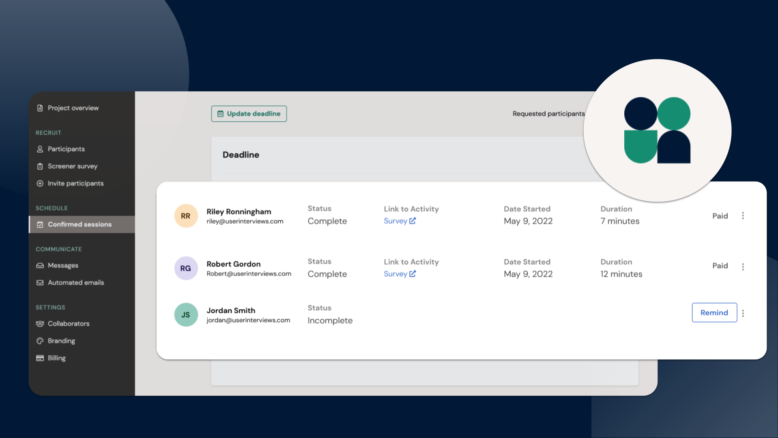Image resolution: width=778 pixels, height=438 pixels.
Task: Click Riley Ronningham's Survey external link icon
Action: [x=412, y=221]
